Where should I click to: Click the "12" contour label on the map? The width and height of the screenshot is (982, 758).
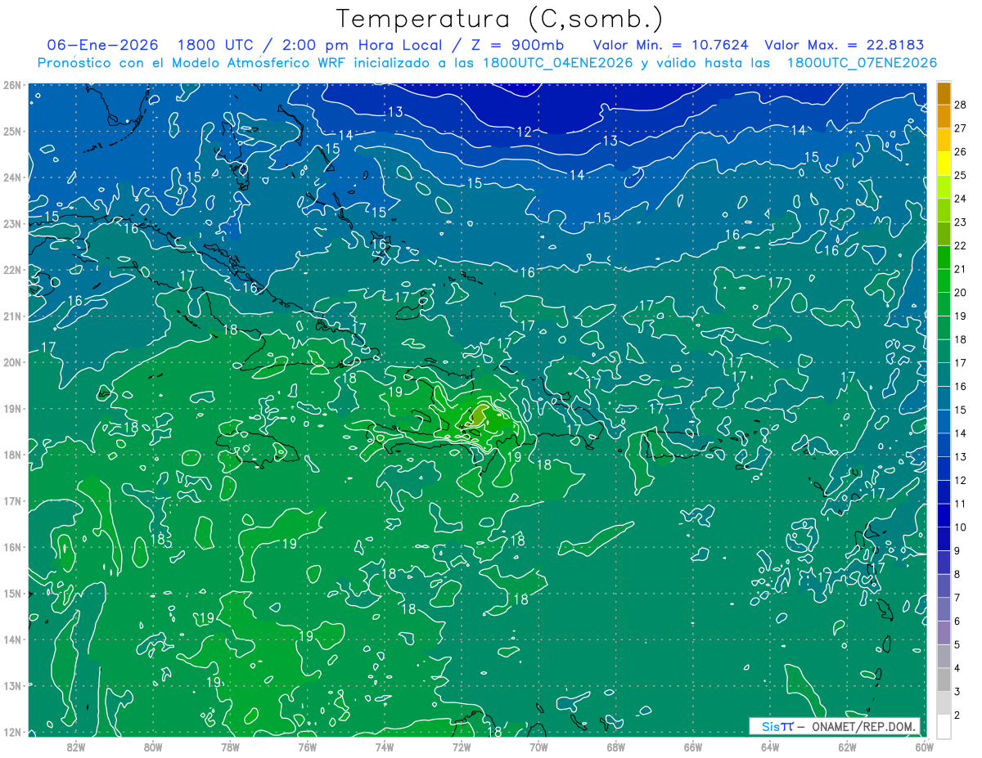tap(524, 132)
